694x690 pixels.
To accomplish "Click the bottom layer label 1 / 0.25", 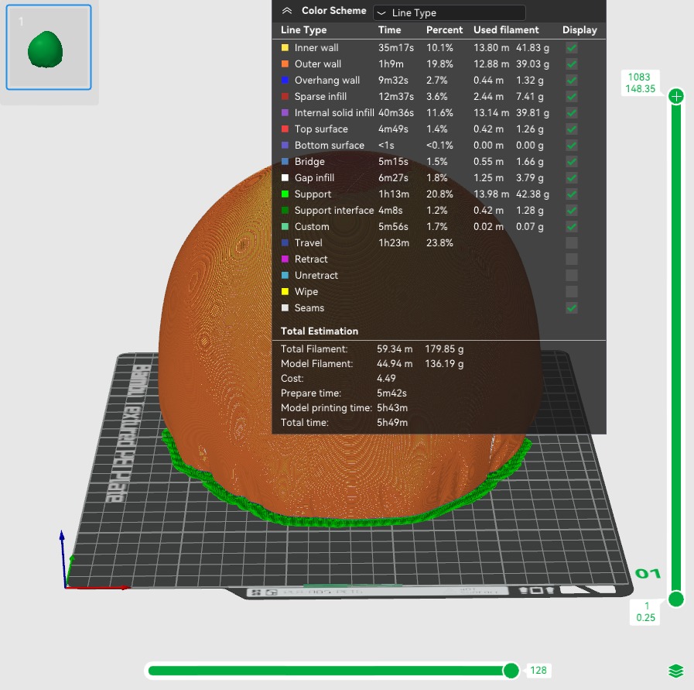I will tap(645, 612).
